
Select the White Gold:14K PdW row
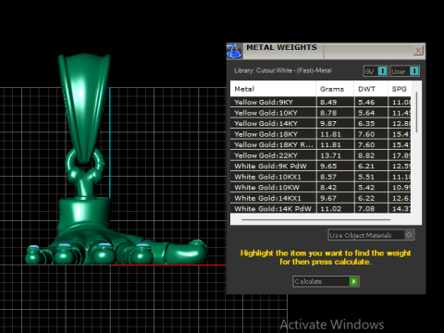pos(321,208)
